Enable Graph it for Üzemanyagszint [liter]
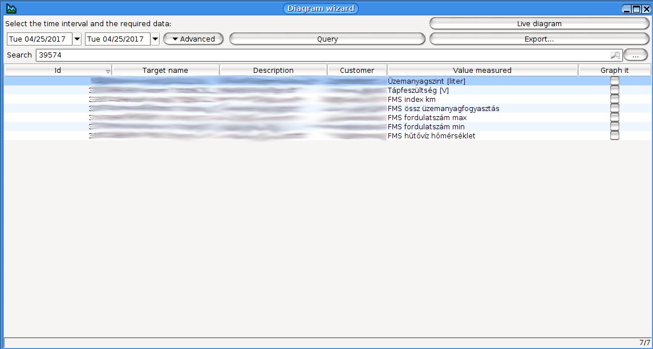This screenshot has height=349, width=653. click(614, 81)
